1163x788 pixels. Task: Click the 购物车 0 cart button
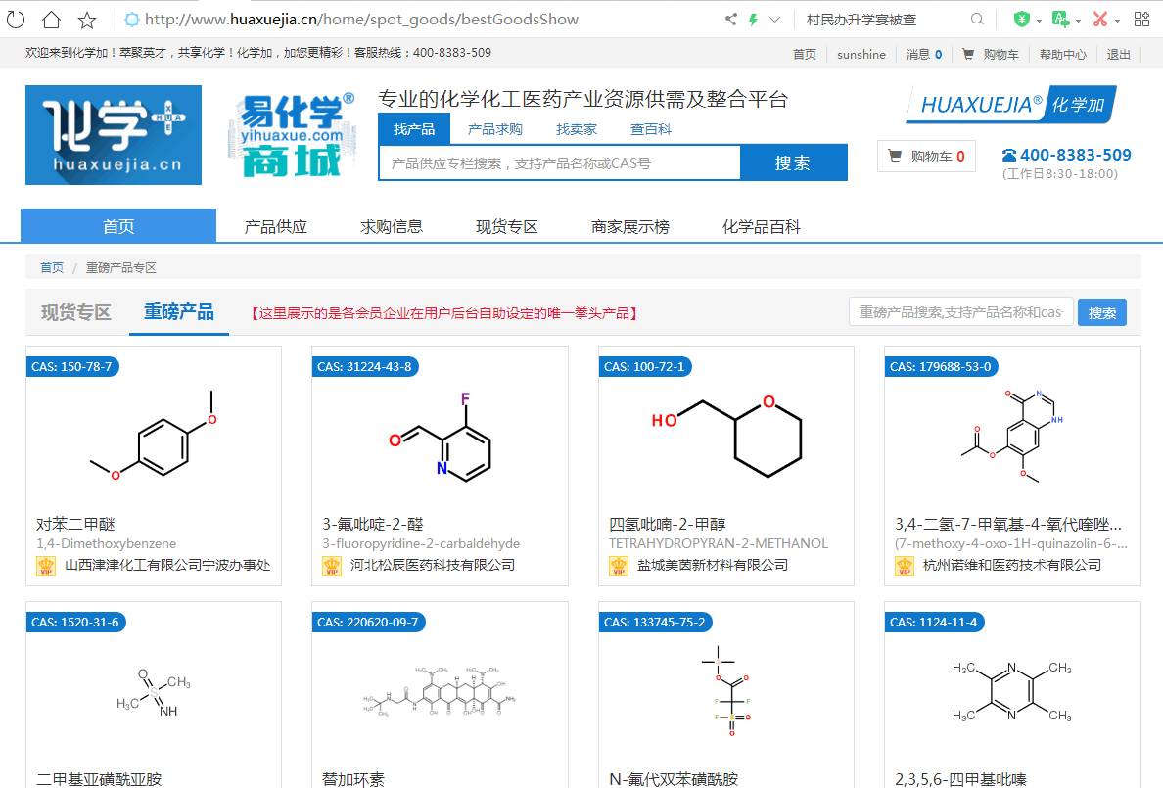point(926,157)
